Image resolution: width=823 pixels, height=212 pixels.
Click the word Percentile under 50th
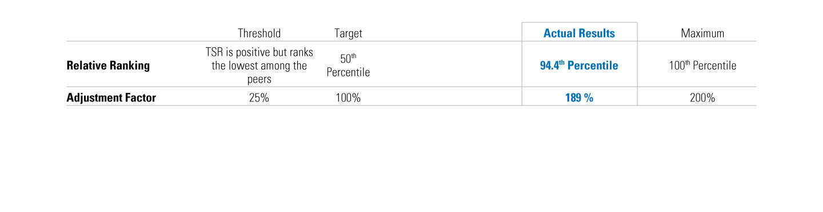[x=348, y=73]
